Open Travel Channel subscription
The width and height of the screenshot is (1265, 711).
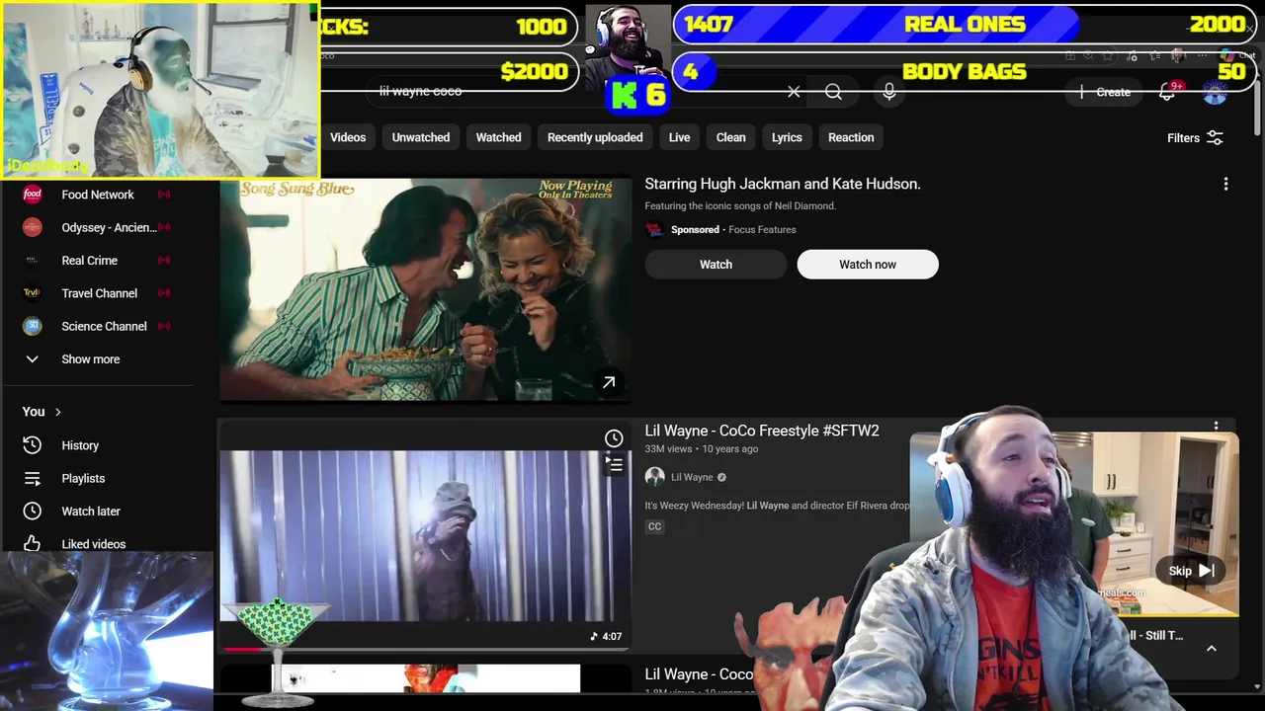coord(98,293)
